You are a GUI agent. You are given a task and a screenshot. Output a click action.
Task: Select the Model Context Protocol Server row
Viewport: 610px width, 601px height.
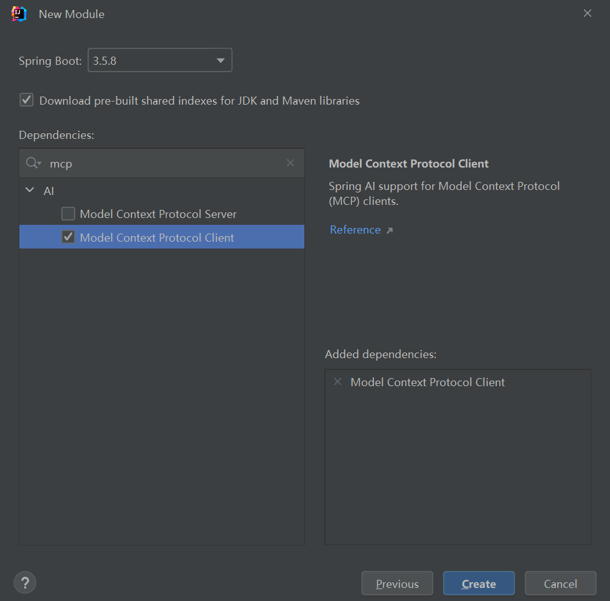[158, 214]
